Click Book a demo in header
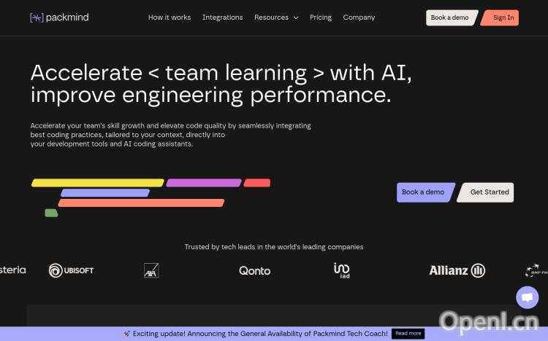Screen dimensions: 548x341 point(449,17)
